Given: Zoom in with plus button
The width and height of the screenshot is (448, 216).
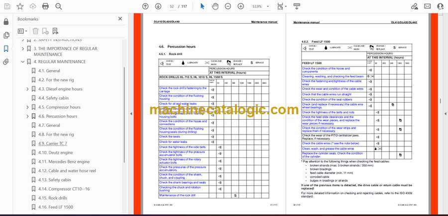Looking at the screenshot, I should point(240,6).
